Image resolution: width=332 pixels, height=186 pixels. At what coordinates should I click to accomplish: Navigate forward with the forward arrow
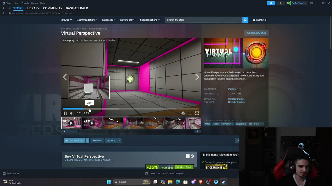click(x=9, y=8)
